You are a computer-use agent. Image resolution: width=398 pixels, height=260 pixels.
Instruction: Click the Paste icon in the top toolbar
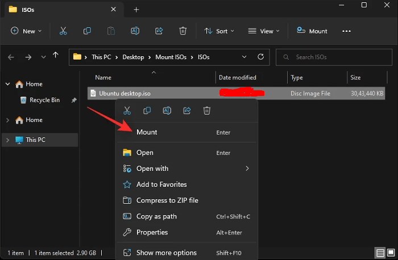[111, 31]
